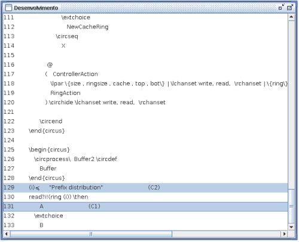Click the vertical scrollbar up arrow

[x=291, y=17]
